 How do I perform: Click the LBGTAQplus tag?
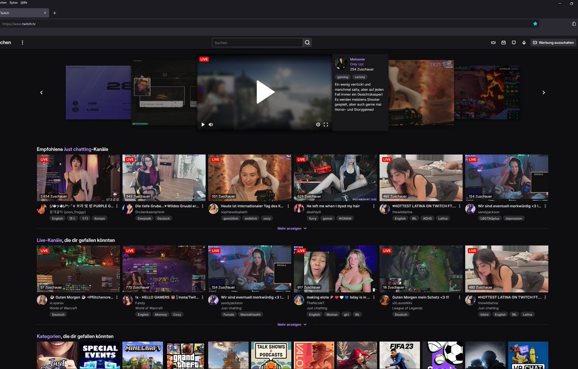(x=489, y=218)
